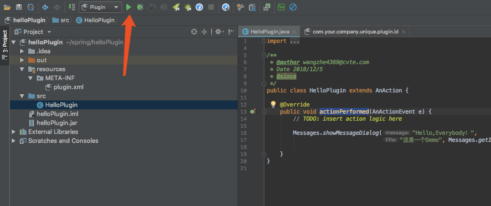Switch to com.your.company.unique.plugin.id tab
Viewport: 491px width, 206px height.
[355, 32]
